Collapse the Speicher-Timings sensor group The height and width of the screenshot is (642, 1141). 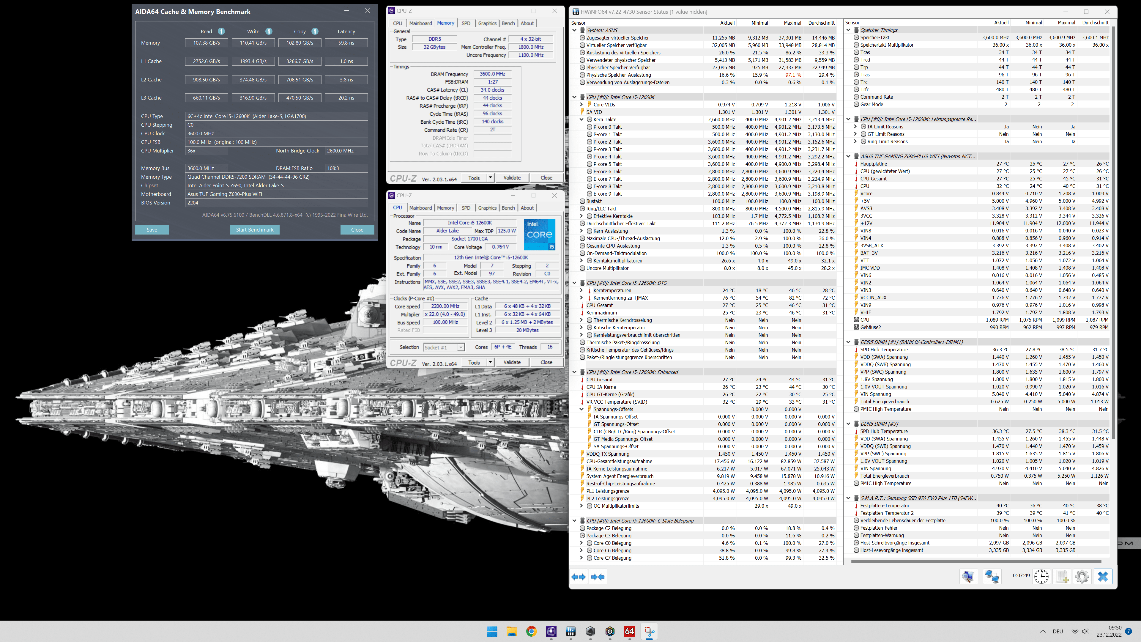coord(849,30)
